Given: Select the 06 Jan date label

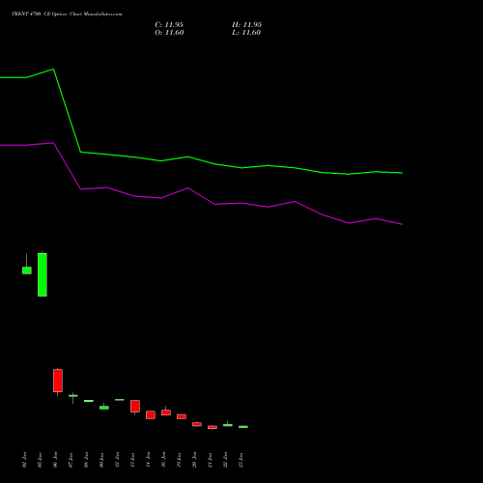Looking at the screenshot, I should point(55,460).
